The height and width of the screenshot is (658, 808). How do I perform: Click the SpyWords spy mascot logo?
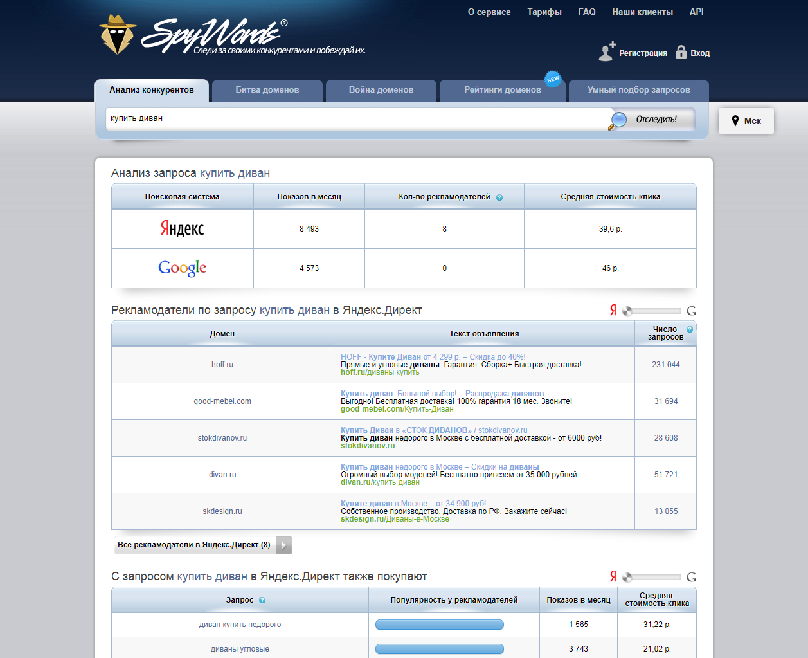pos(118,35)
